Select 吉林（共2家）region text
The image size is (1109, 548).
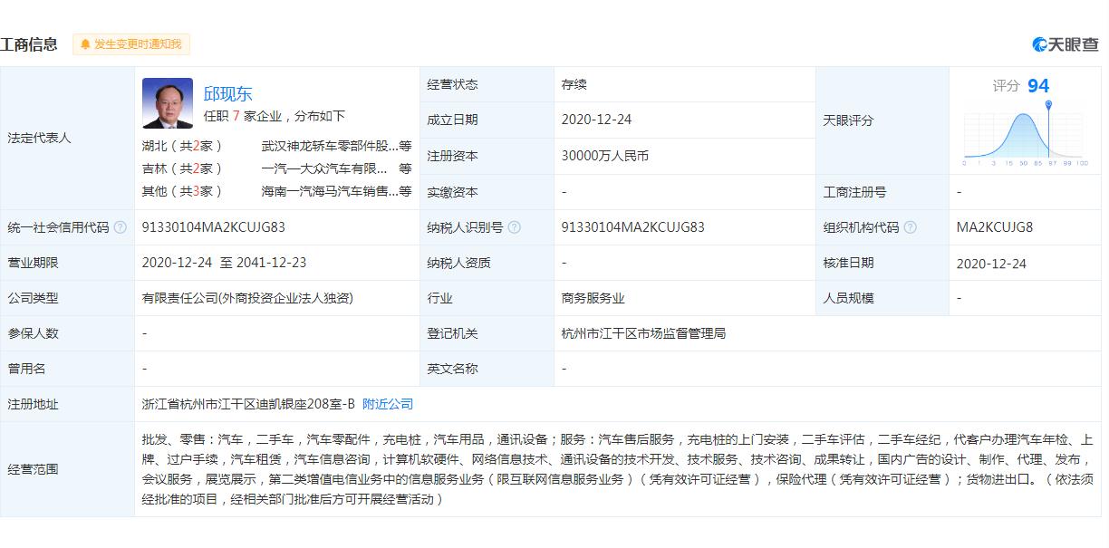[182, 168]
